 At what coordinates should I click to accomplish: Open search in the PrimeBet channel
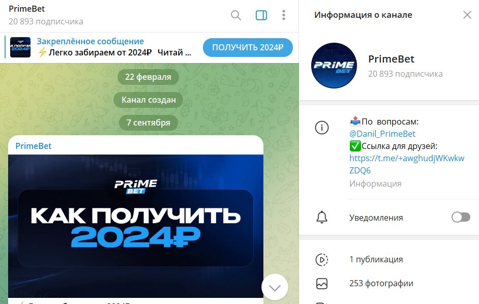[x=236, y=15]
